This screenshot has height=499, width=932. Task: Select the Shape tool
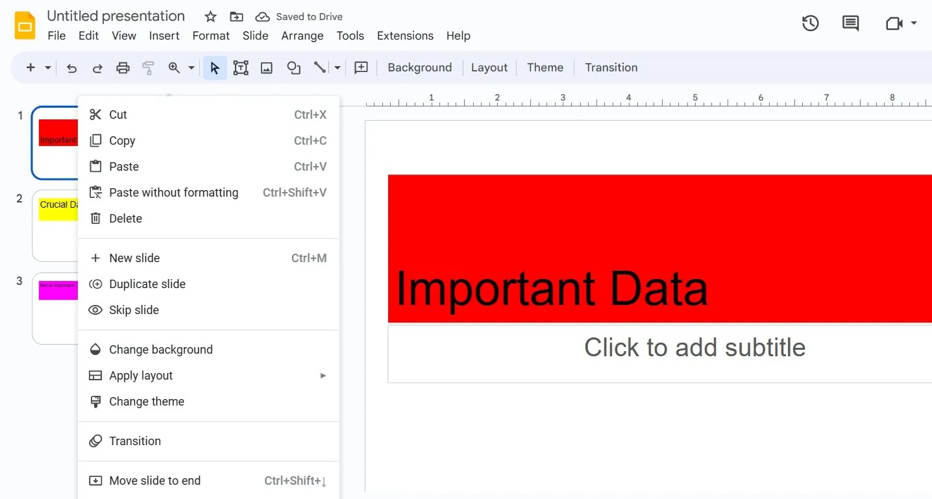[293, 67]
